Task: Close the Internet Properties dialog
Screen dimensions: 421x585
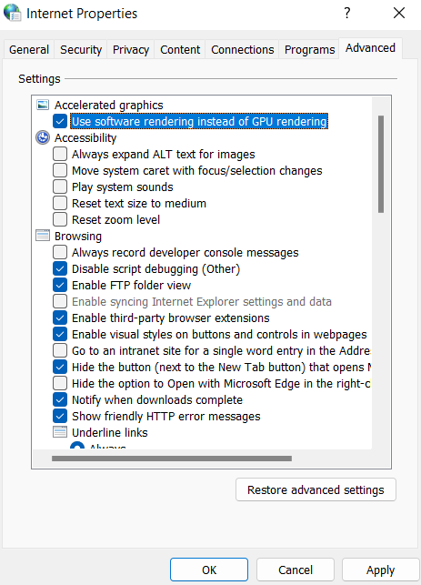Action: pos(399,13)
